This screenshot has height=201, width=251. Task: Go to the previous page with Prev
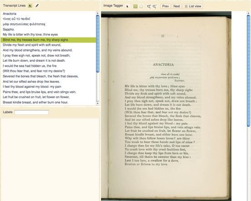(165, 6)
